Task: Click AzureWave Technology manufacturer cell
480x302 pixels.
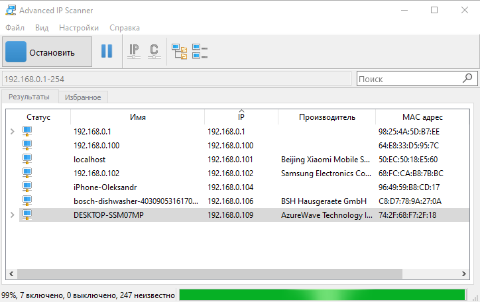Action: click(x=327, y=215)
